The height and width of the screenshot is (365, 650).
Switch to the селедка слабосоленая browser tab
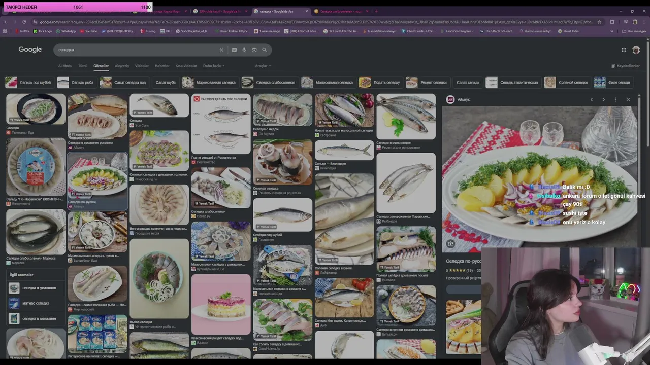click(x=341, y=11)
